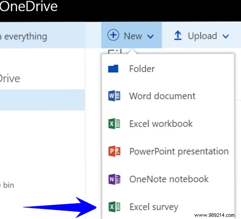Click the Upload arrow icon
The height and width of the screenshot is (219, 241).
[178, 35]
